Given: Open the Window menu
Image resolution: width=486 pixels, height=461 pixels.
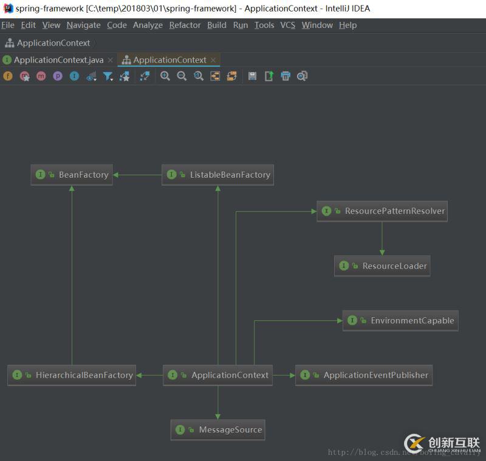Looking at the screenshot, I should pos(317,25).
